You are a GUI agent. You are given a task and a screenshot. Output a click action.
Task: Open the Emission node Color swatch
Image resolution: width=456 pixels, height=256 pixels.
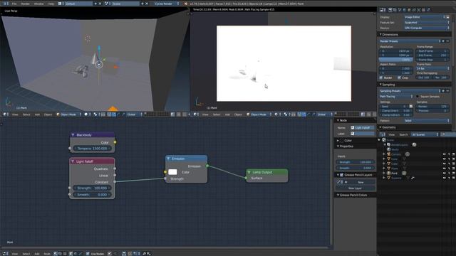[172, 172]
